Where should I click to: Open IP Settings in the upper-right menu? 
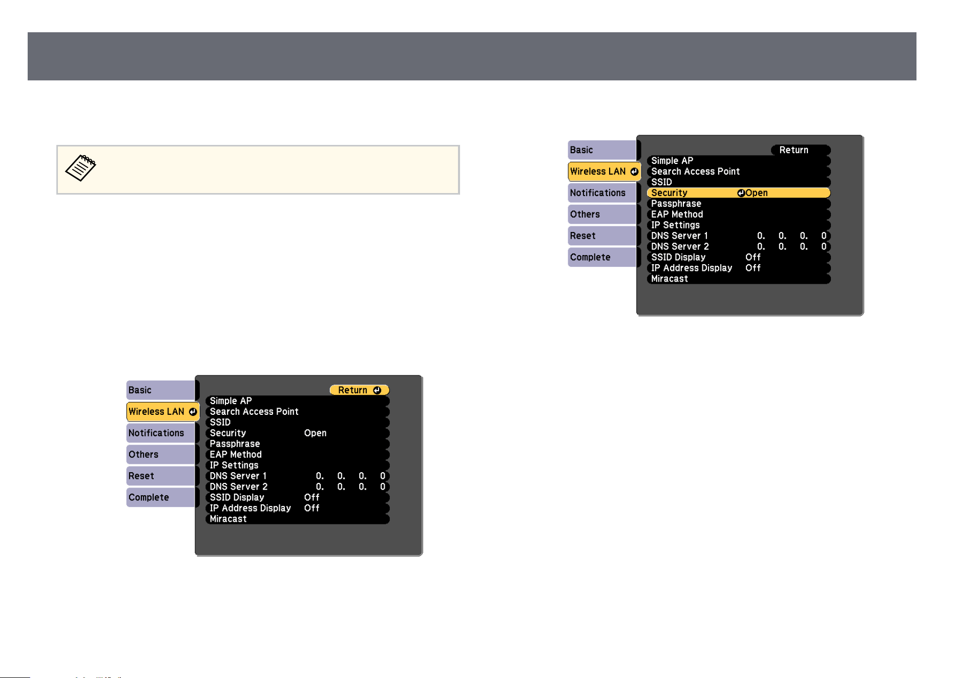pyautogui.click(x=739, y=225)
